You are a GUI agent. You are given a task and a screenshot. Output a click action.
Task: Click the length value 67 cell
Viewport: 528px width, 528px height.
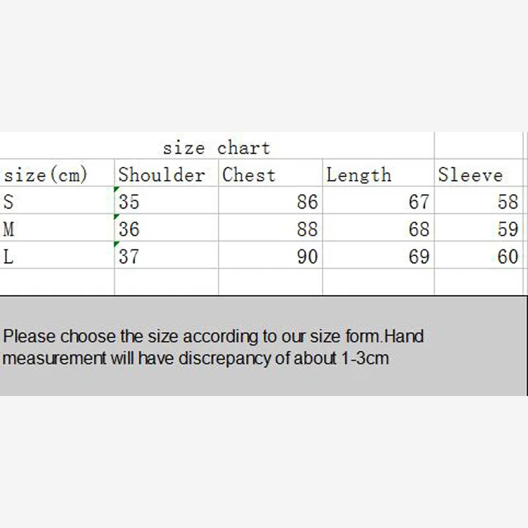[x=378, y=201]
